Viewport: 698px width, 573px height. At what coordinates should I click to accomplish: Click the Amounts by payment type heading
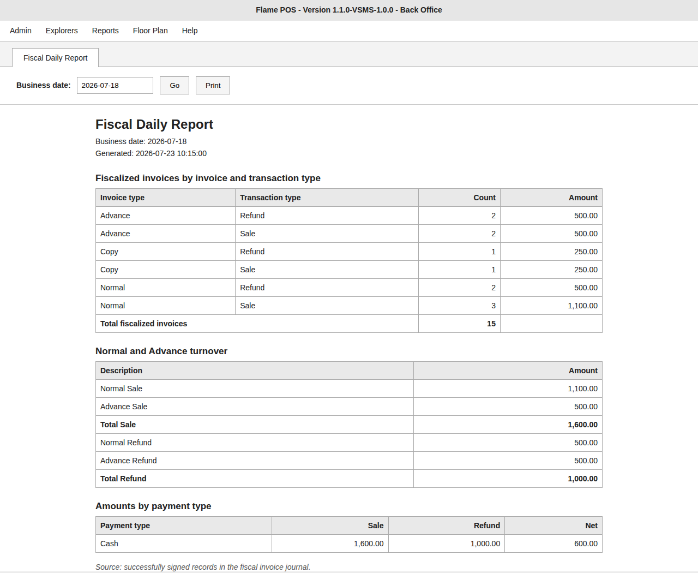pyautogui.click(x=153, y=506)
